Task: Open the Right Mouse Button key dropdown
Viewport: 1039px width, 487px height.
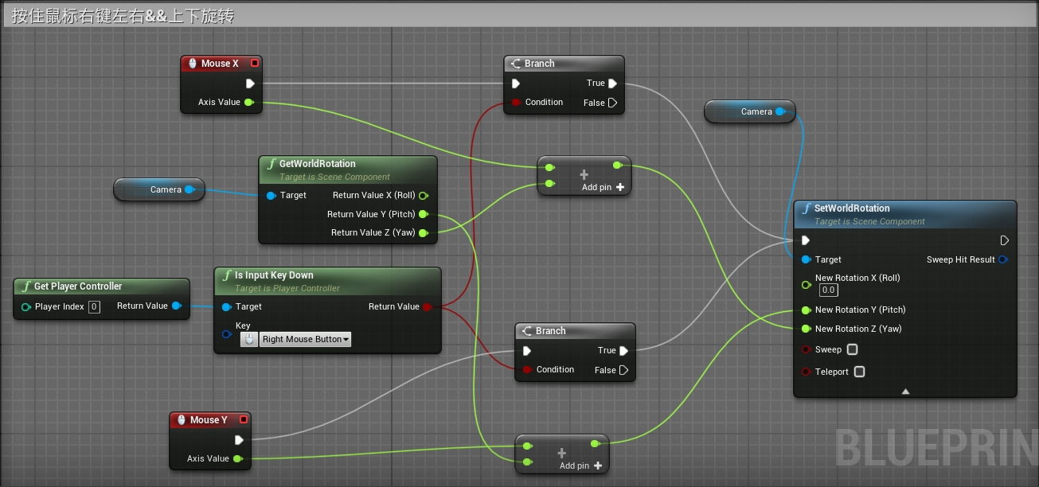Action: tap(306, 339)
